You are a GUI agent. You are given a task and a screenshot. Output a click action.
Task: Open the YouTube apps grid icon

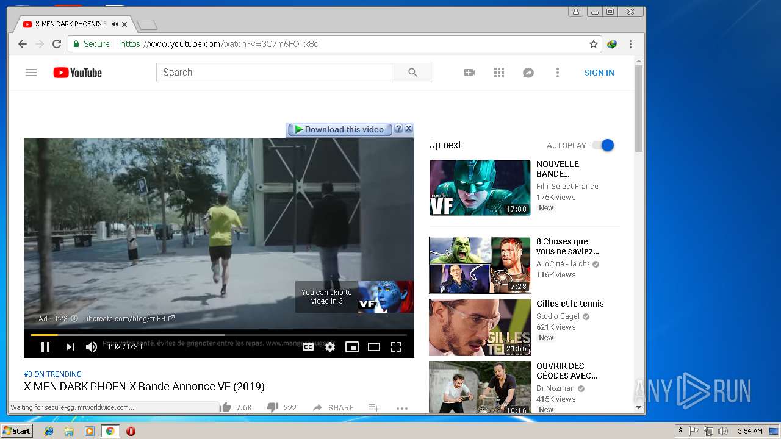click(x=499, y=73)
